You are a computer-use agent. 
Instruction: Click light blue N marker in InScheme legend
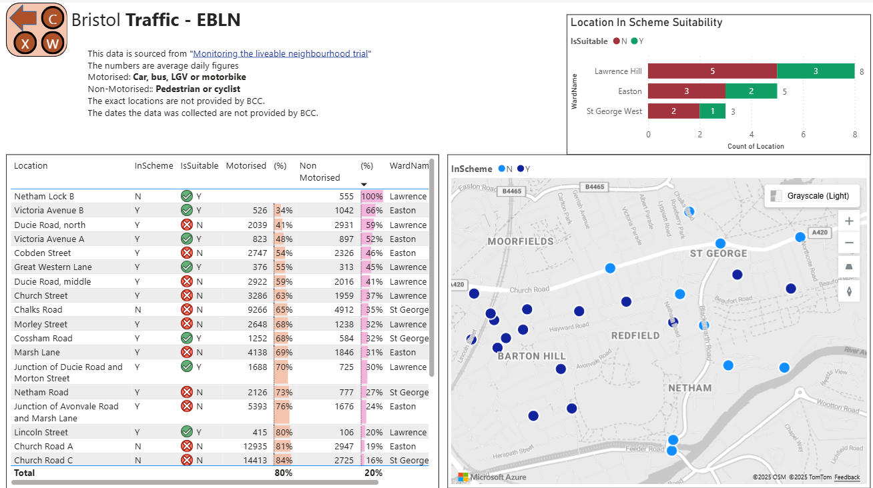(x=501, y=169)
